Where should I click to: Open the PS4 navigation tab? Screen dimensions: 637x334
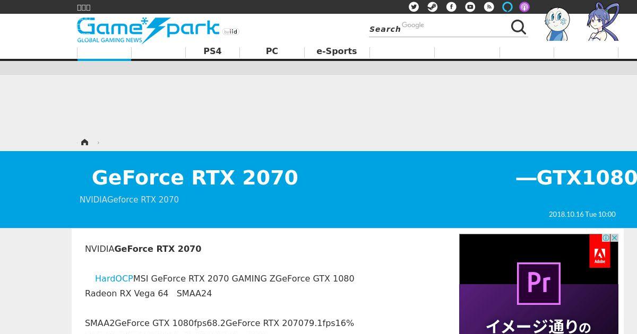(x=212, y=51)
